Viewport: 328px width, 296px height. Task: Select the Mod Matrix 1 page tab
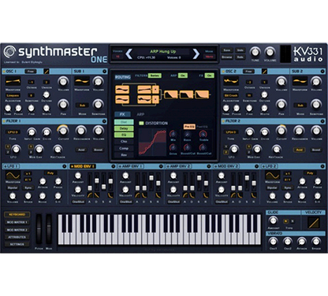coord(17,222)
